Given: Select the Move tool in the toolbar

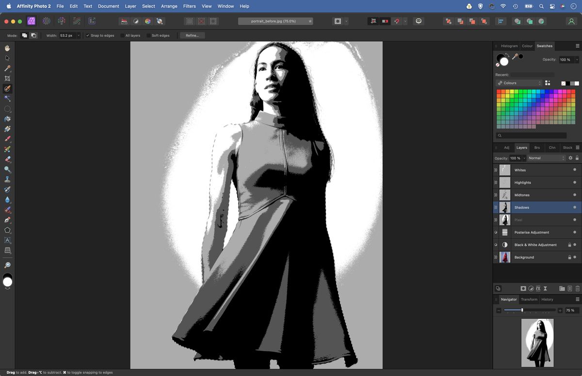Looking at the screenshot, I should (x=7, y=58).
